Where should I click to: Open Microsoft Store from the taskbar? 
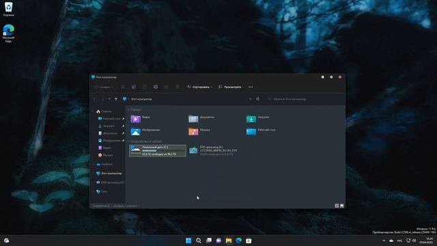(249, 241)
